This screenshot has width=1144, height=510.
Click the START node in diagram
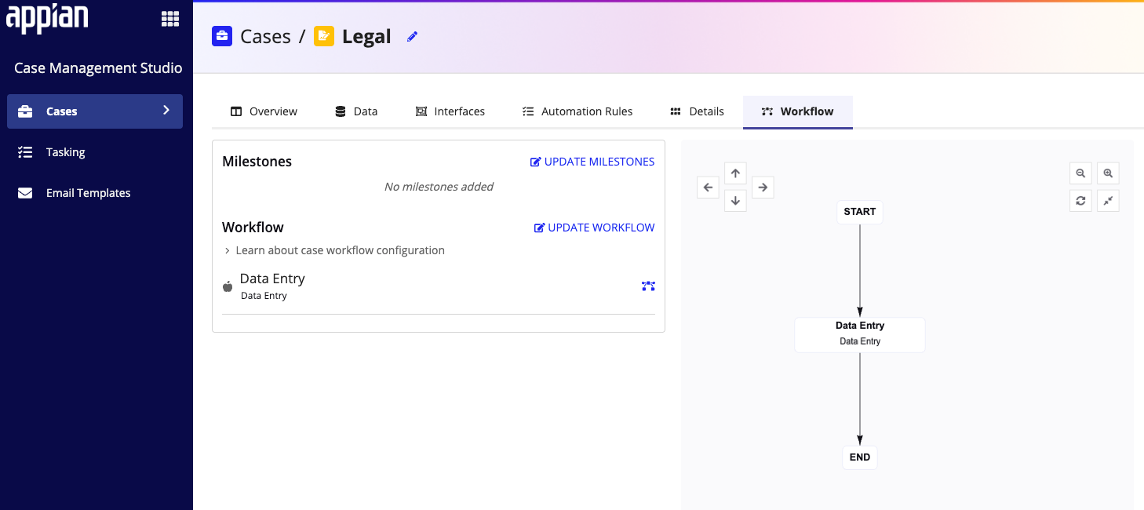coord(860,212)
